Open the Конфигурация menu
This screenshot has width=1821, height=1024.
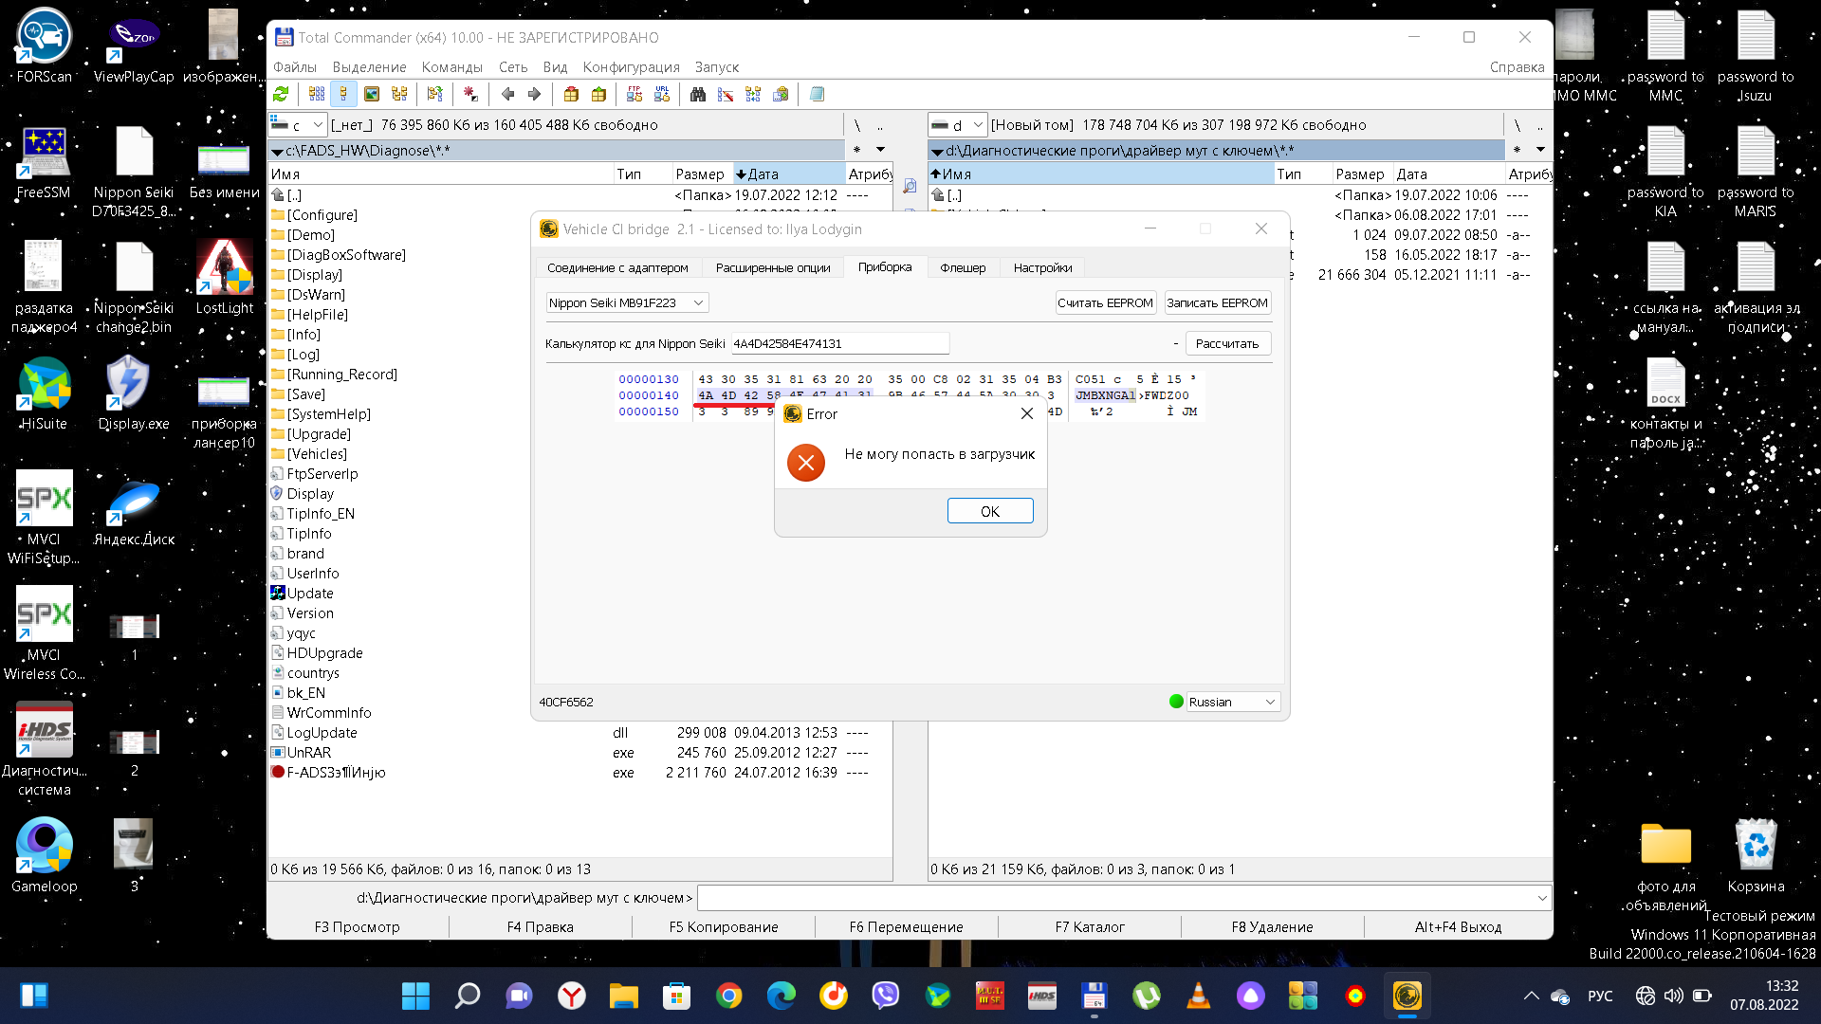(631, 67)
